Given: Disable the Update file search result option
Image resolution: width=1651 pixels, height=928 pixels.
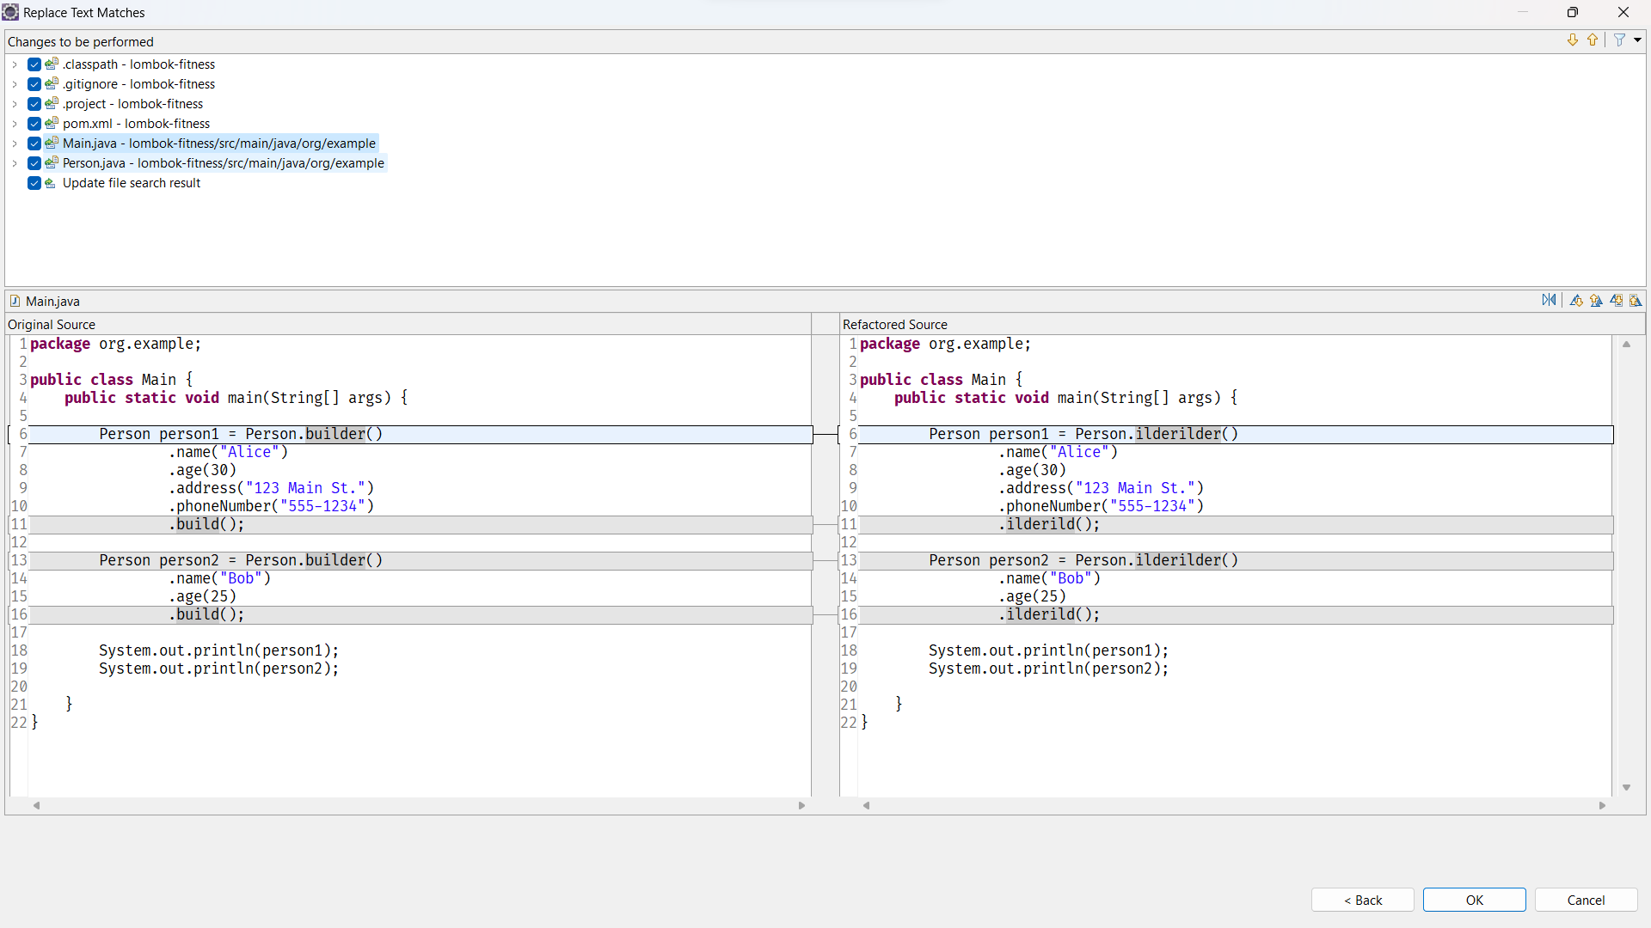Looking at the screenshot, I should [34, 182].
